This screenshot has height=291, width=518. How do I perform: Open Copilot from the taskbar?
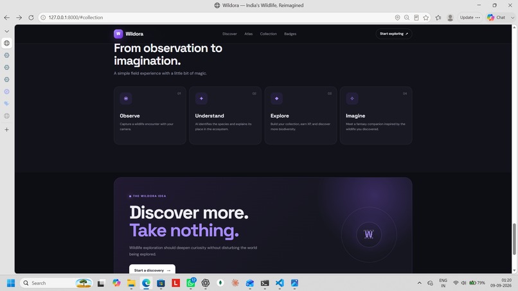click(116, 283)
